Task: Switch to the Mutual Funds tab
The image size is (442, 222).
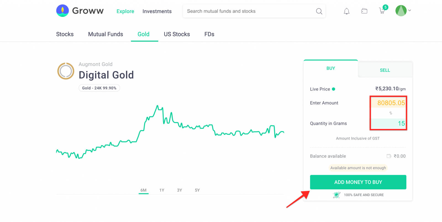Action: pos(106,34)
